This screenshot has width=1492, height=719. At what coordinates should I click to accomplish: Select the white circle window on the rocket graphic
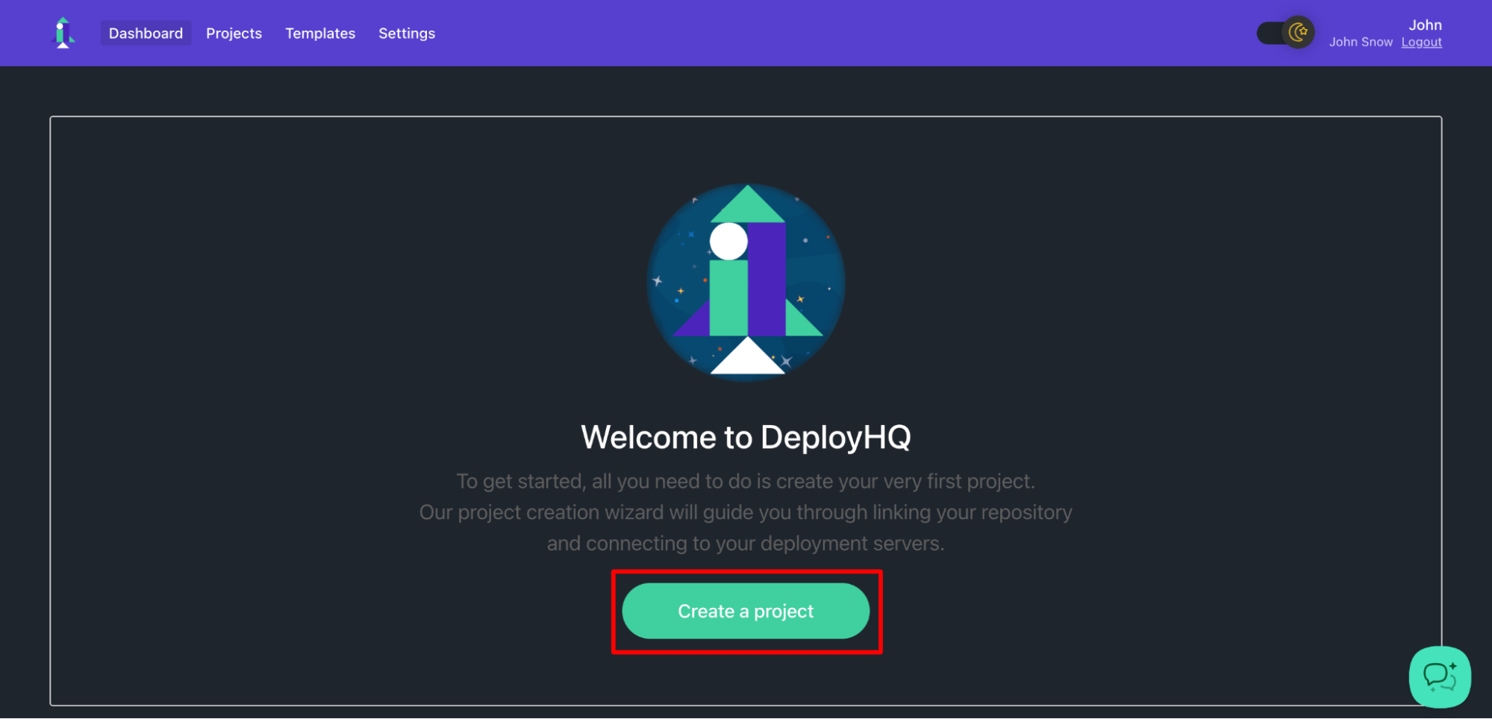[x=729, y=241]
